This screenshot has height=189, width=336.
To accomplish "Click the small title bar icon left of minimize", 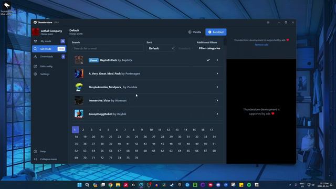I will coord(268,22).
